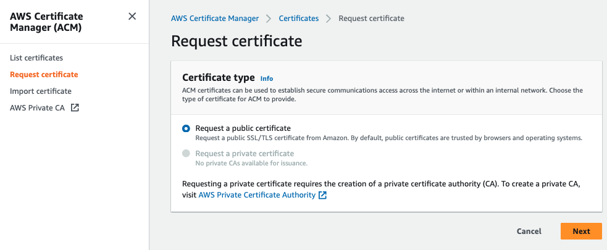
Task: Click Request certificate breadcrumb text
Action: (x=371, y=19)
